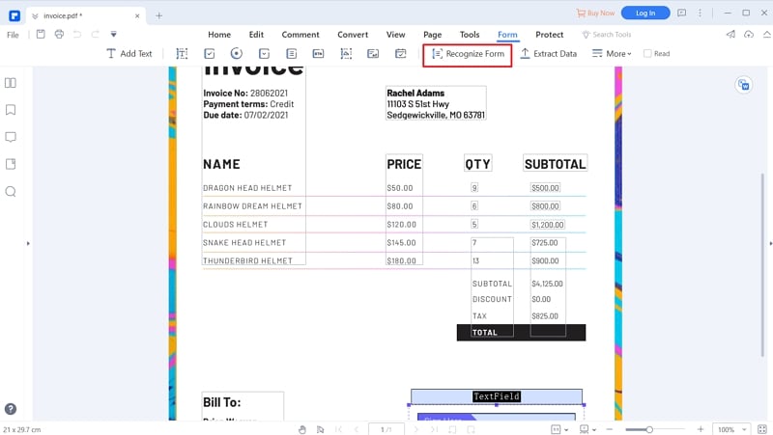The image size is (773, 435).
Task: Open the attachments panel in sidebar
Action: pos(11,164)
